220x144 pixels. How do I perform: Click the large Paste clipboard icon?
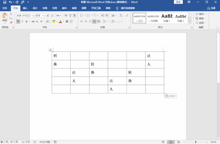5,16
